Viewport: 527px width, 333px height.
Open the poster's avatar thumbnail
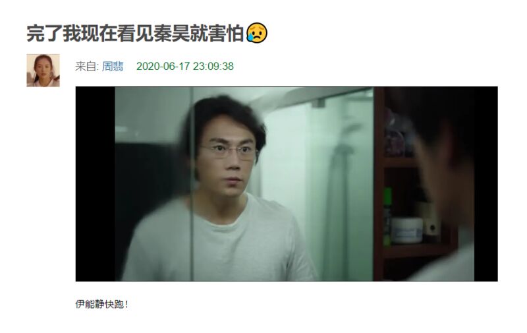pos(43,71)
